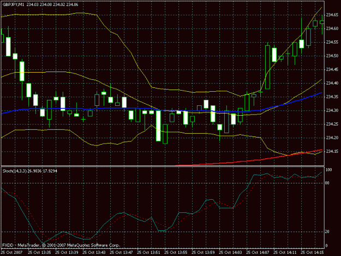Click the stochastic 100 level label
This screenshot has width=341, height=256.
coord(328,170)
